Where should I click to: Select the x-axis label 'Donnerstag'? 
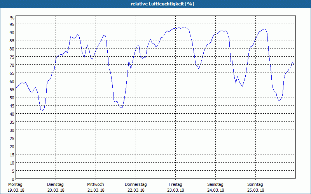pos(136,185)
